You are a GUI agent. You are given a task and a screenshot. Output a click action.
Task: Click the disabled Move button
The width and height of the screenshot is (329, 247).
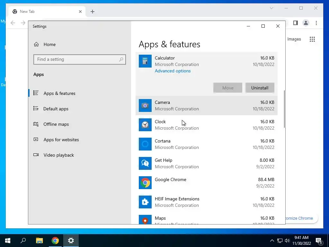(228, 88)
